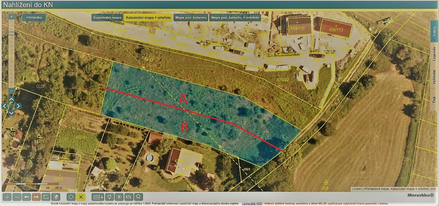Select Mapa poz. katastru + ortofoto option
The width and height of the screenshot is (439, 206).
coord(235,17)
